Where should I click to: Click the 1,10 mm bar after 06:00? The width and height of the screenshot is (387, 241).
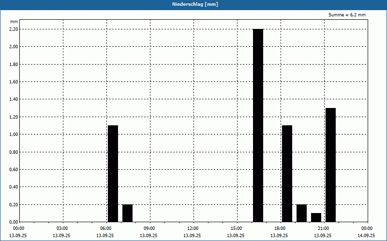click(113, 174)
